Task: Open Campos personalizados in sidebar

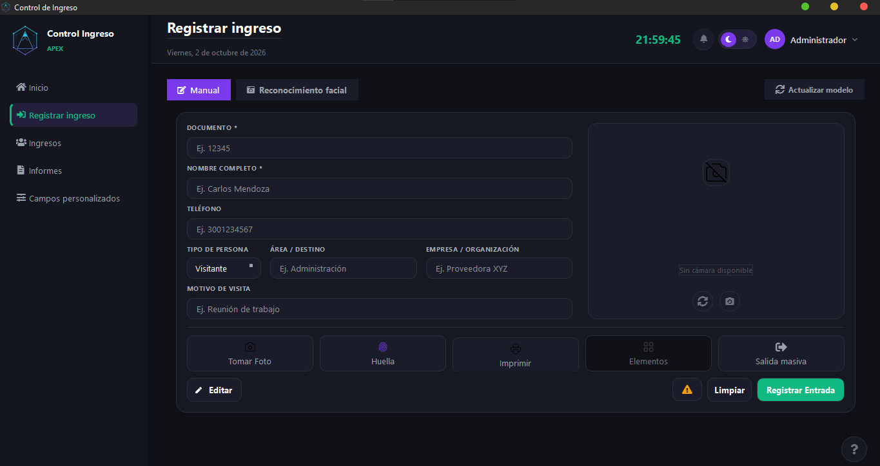Action: click(73, 198)
